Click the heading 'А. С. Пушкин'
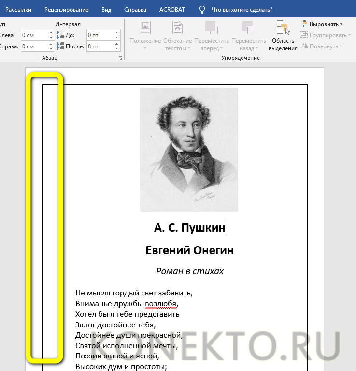This screenshot has width=356, height=371. (x=190, y=228)
